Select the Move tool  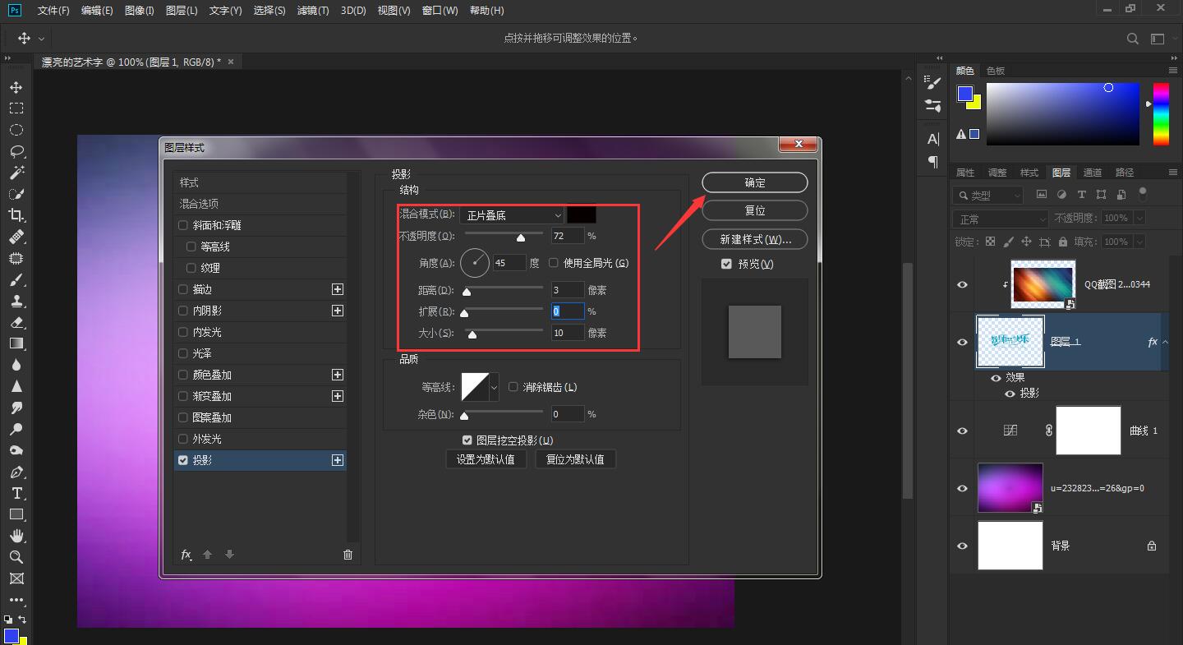coord(16,86)
